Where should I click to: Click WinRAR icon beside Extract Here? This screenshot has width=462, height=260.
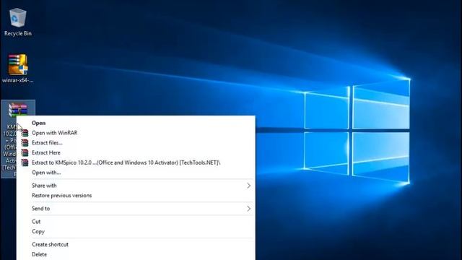pyautogui.click(x=25, y=152)
